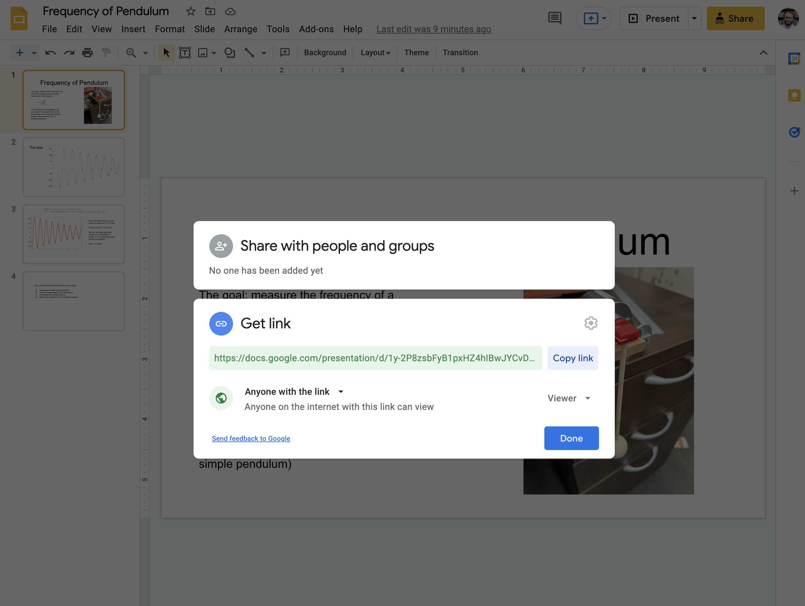Screen dimensions: 805x606
Task: Expand the Anyone with the link dropdown
Action: pyautogui.click(x=341, y=392)
